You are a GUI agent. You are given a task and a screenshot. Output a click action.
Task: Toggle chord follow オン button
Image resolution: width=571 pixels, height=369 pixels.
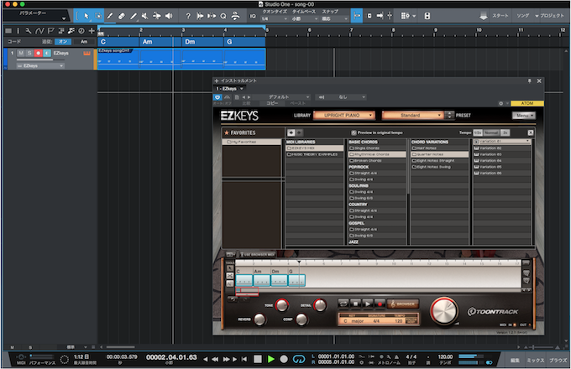[63, 42]
